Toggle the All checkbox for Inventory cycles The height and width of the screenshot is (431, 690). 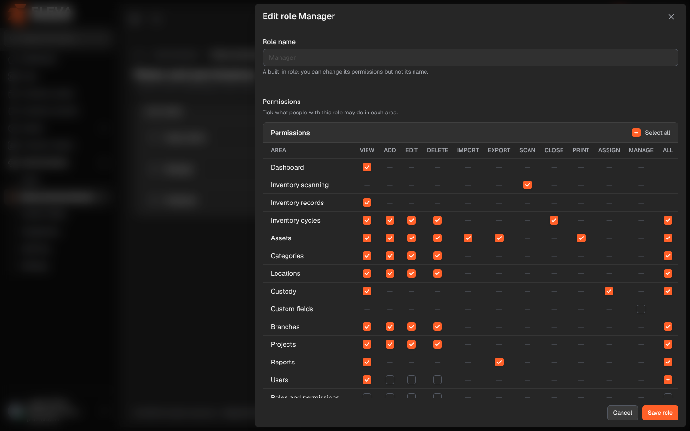point(668,220)
